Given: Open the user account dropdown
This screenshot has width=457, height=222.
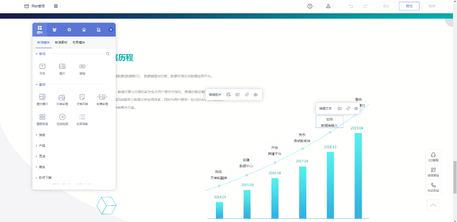Looking at the screenshot, I should click(x=330, y=6).
